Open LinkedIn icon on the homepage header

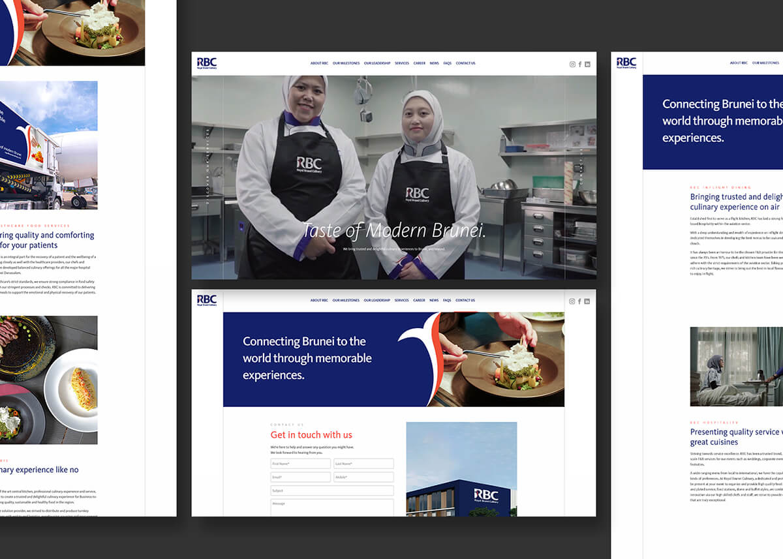(587, 64)
